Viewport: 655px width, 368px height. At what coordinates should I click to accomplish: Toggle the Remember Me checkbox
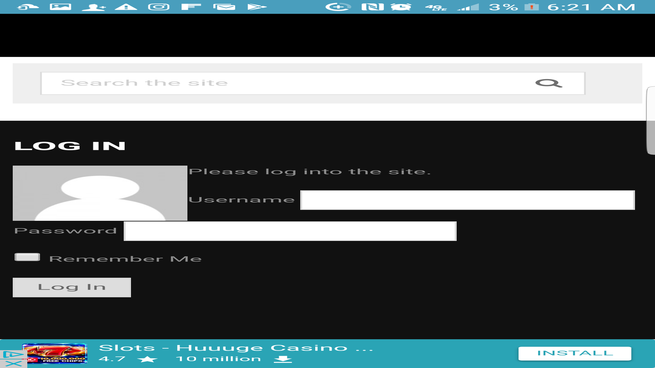click(27, 257)
